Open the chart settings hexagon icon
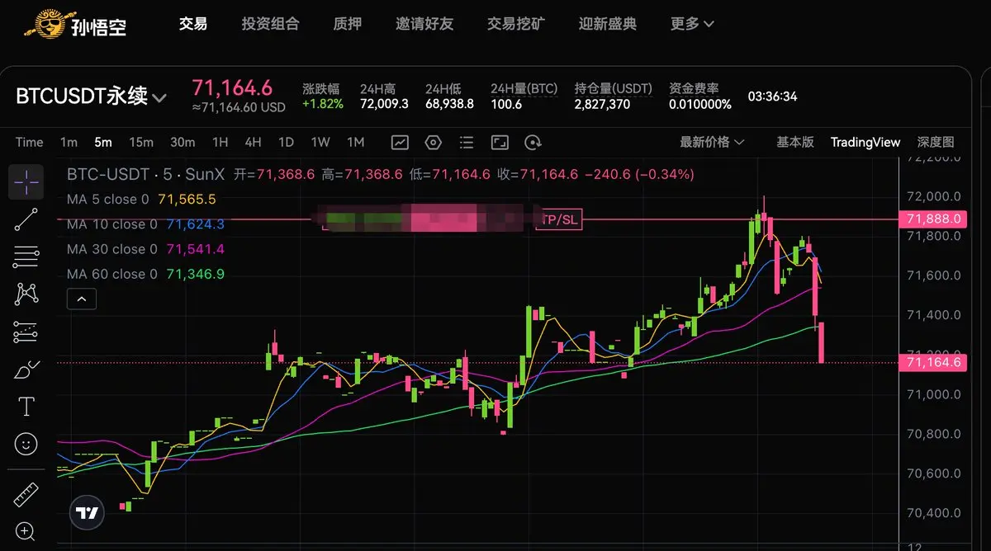The height and width of the screenshot is (551, 991). 433,142
